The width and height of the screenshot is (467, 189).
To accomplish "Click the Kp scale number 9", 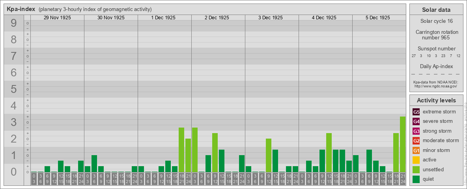I will click(13, 23).
